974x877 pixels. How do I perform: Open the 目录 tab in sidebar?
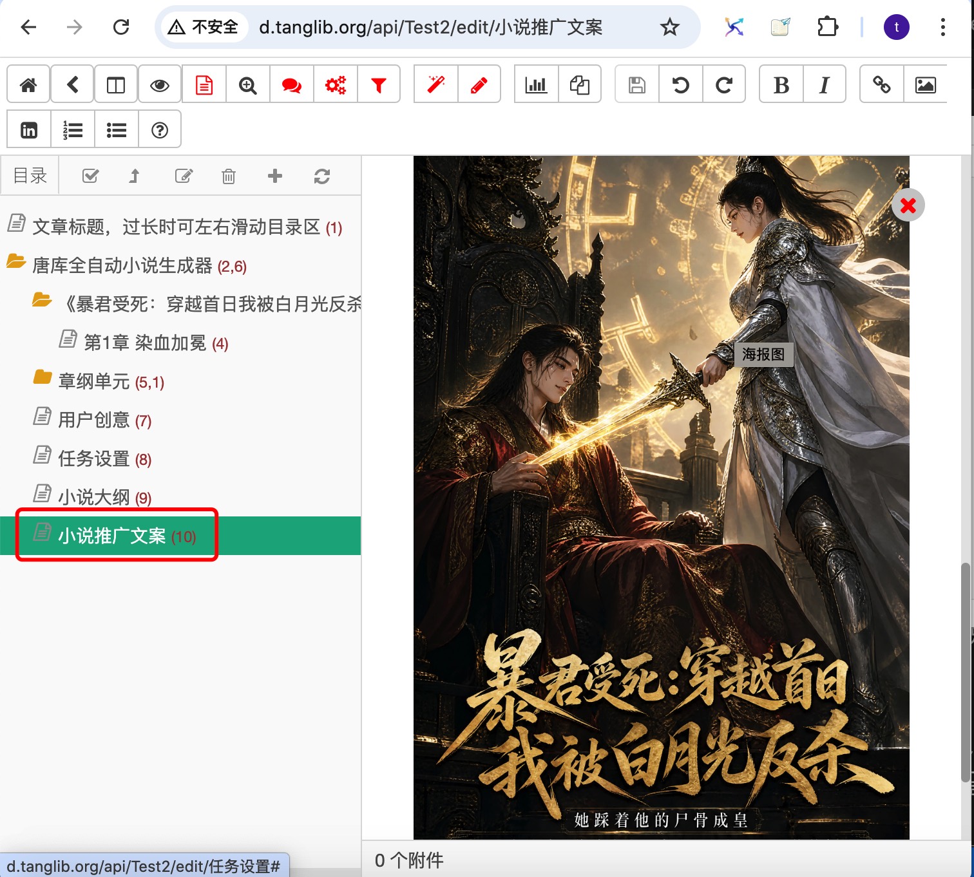pyautogui.click(x=30, y=175)
